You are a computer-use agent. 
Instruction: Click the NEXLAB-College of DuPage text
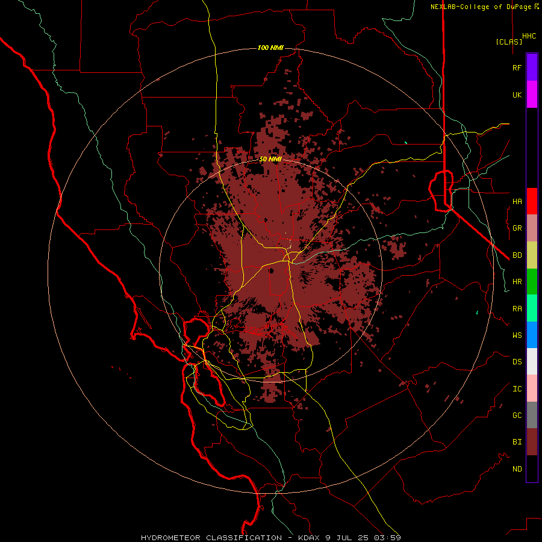(482, 7)
